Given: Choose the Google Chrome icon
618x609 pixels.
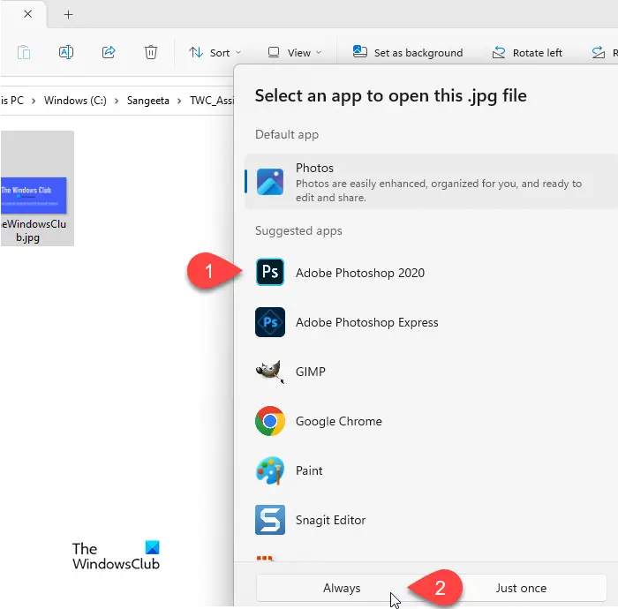Looking at the screenshot, I should pos(270,421).
